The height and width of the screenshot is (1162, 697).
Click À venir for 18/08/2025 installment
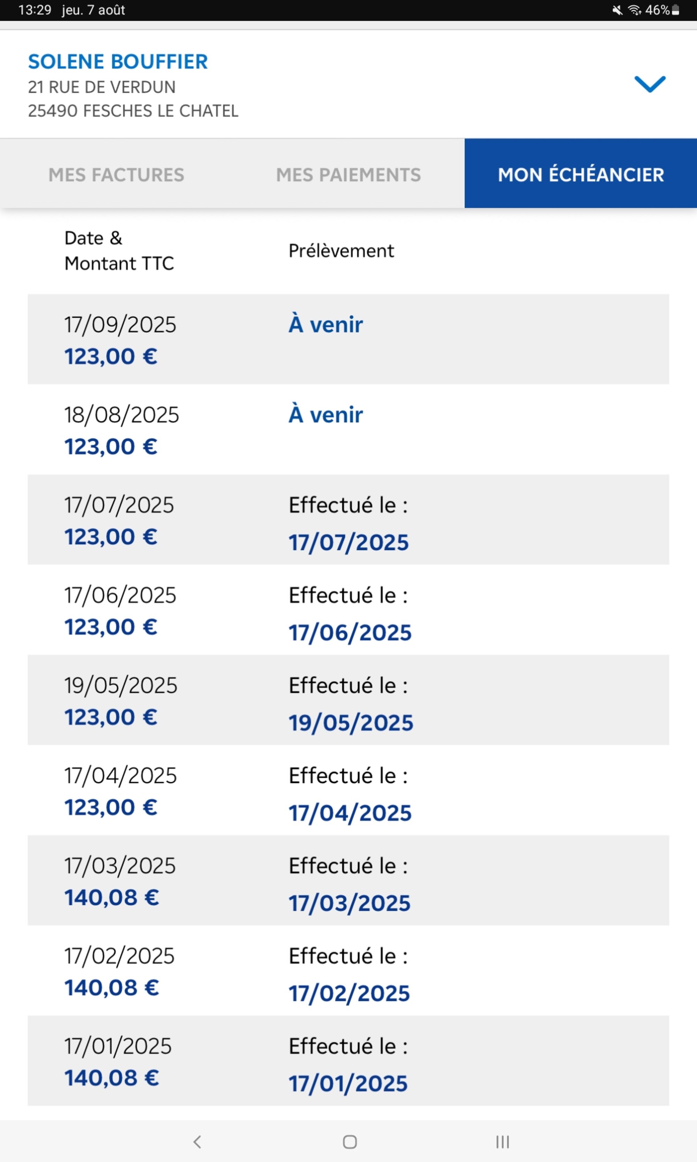pos(325,415)
